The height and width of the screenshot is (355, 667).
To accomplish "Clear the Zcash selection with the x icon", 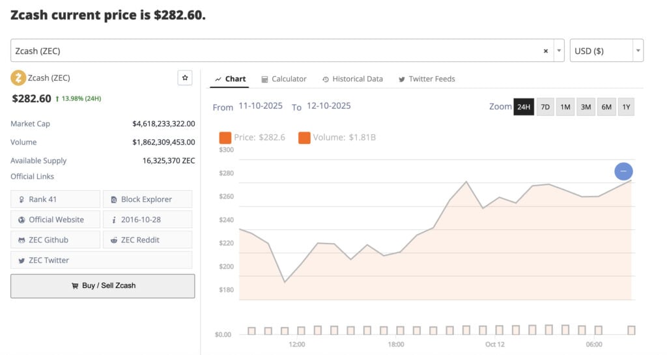I will click(x=545, y=51).
